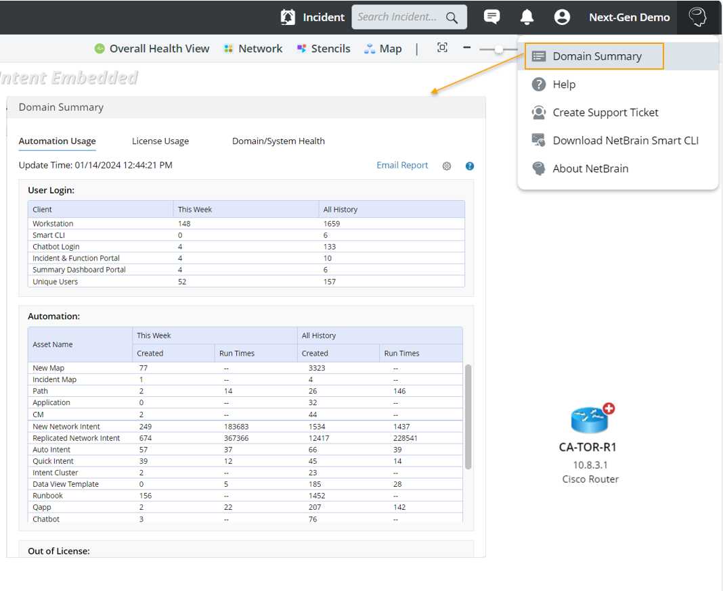Open Domain Summary settings gear
The image size is (723, 591).
pyautogui.click(x=447, y=166)
